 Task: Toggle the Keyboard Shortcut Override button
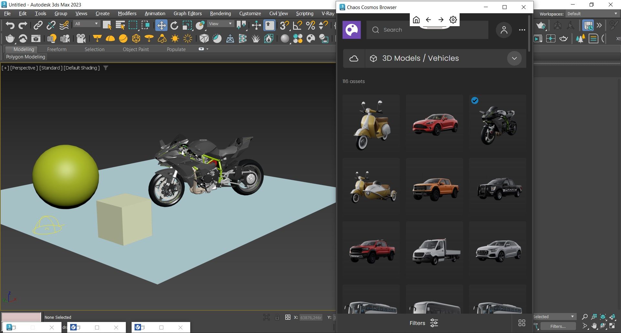269,25
